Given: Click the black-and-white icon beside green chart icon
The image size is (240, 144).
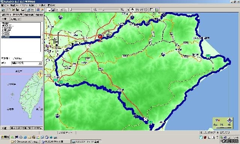Looking at the screenshot, I should click(151, 10).
